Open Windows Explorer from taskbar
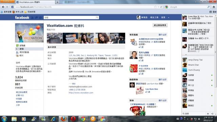This screenshot has height=122, width=217. 14,119
